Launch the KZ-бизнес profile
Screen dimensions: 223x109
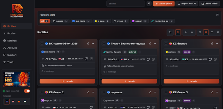[x=191, y=81]
